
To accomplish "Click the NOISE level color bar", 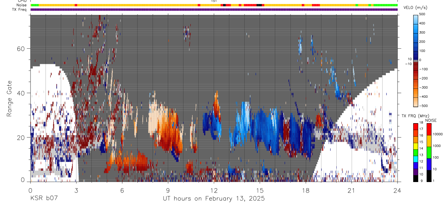I will pos(429,152).
